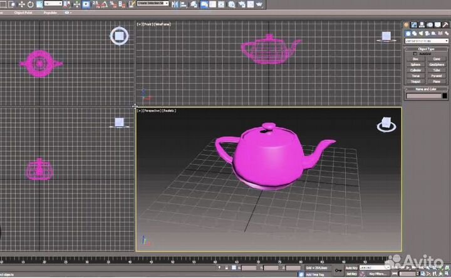The width and height of the screenshot is (451, 278).
Task: Open the Render Setup icon
Action: pyautogui.click(x=242, y=4)
